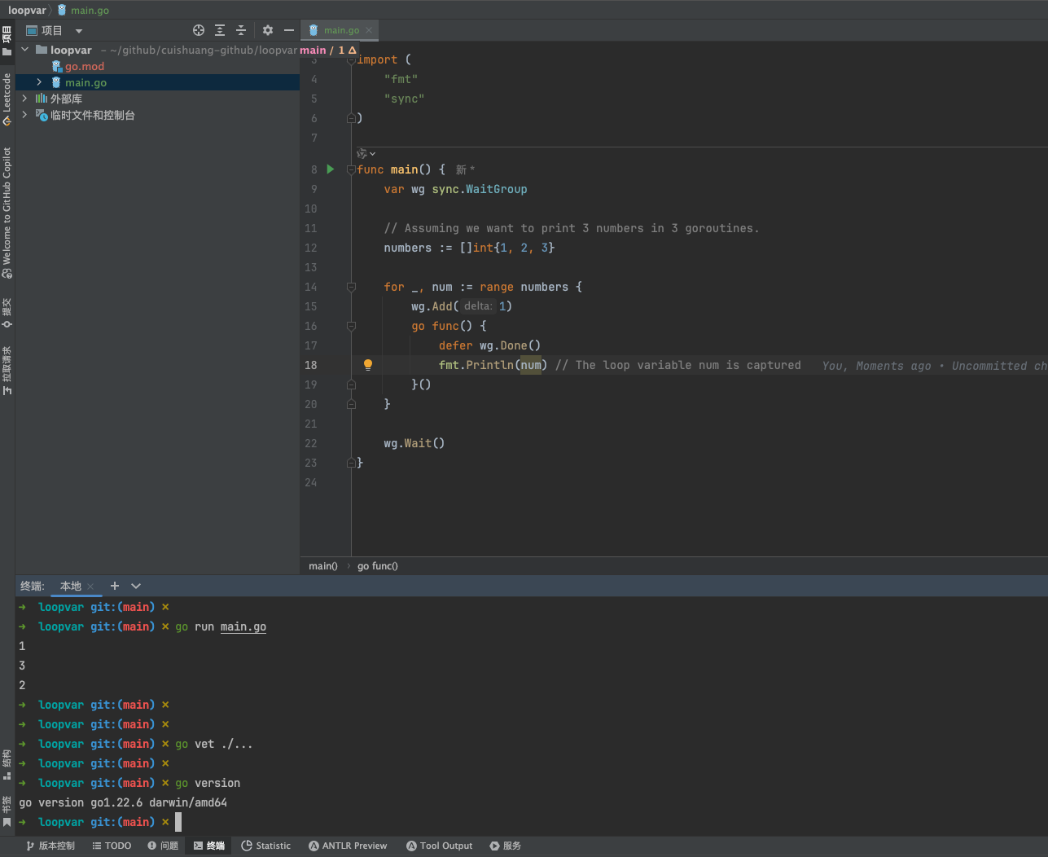The width and height of the screenshot is (1048, 857).
Task: Click the main() breadcrumb at editor bottom
Action: click(322, 566)
